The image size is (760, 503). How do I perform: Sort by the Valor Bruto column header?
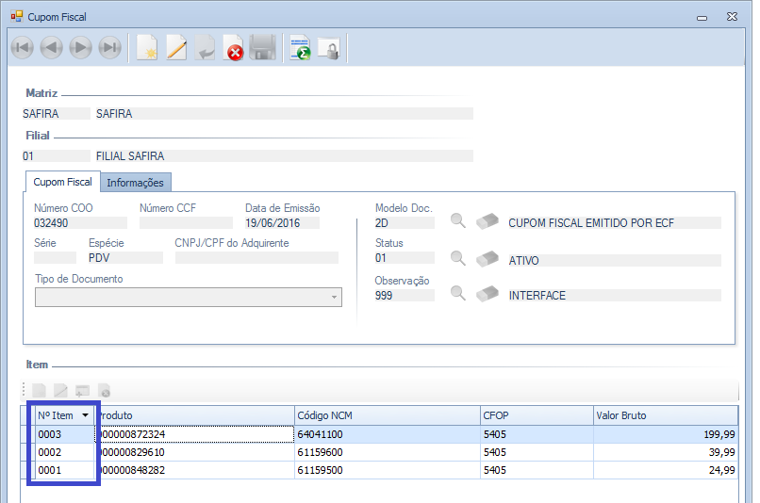[x=665, y=415]
